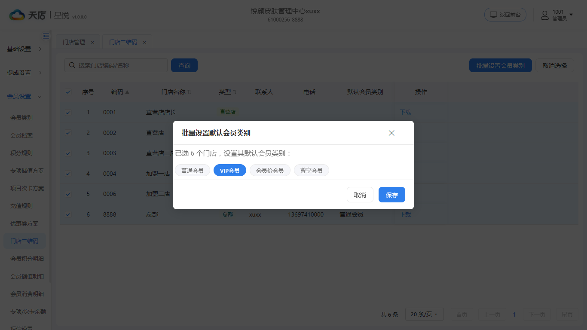Open 会员积分明细 in the sidebar

(27, 259)
